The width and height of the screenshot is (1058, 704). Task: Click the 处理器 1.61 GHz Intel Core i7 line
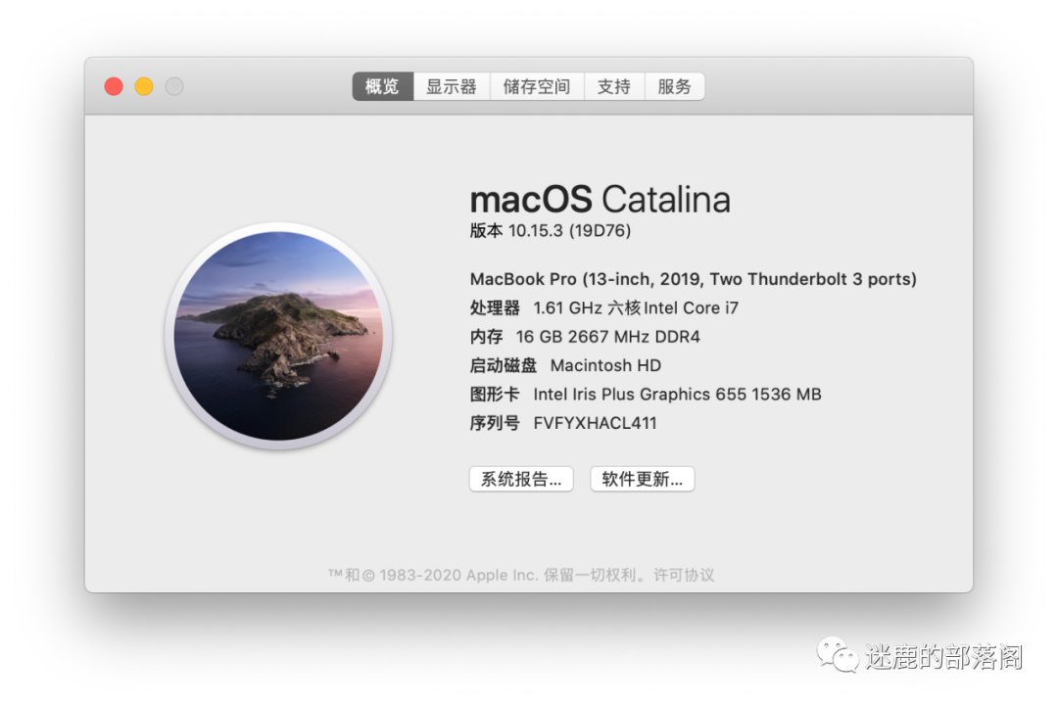[x=603, y=308]
